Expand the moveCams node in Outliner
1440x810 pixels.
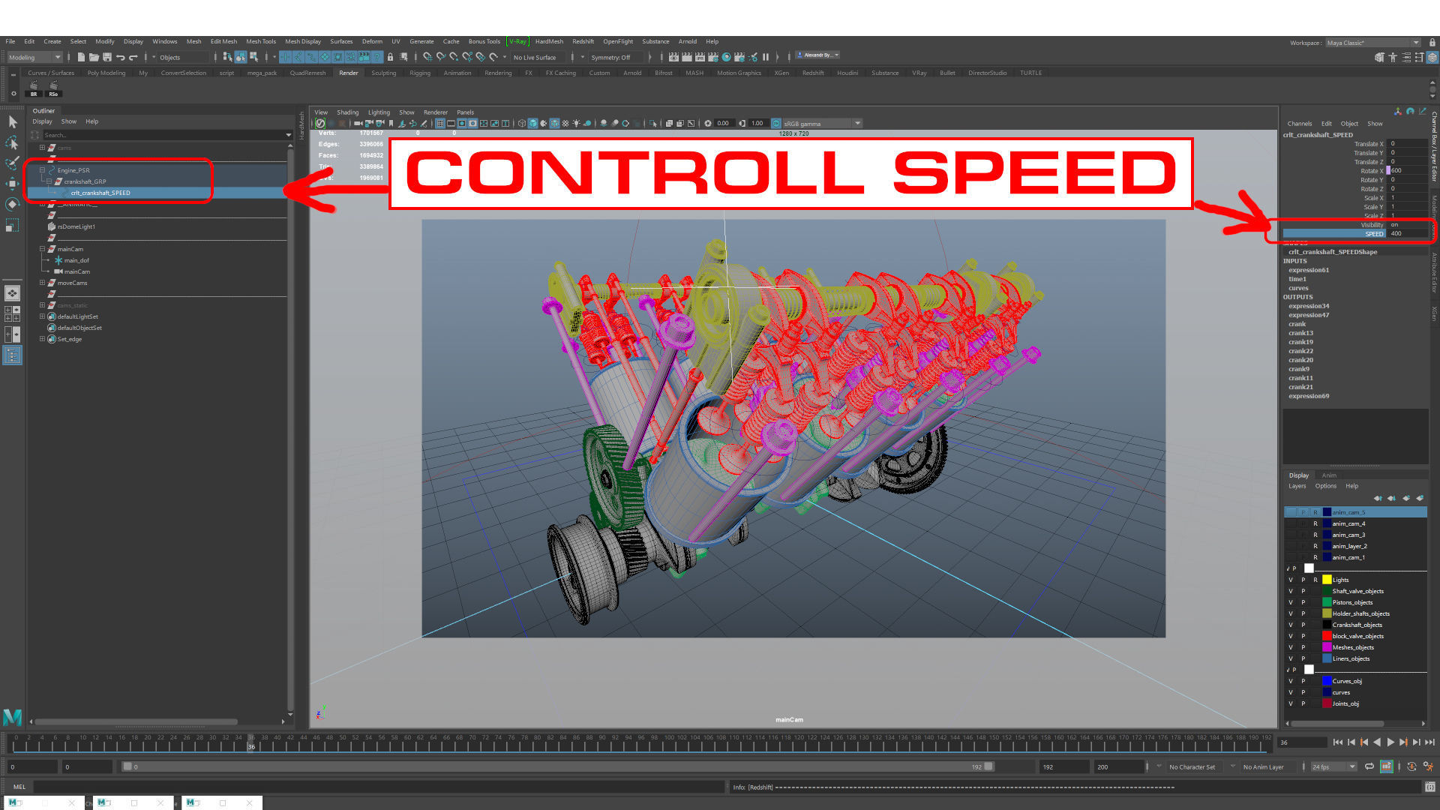point(42,283)
